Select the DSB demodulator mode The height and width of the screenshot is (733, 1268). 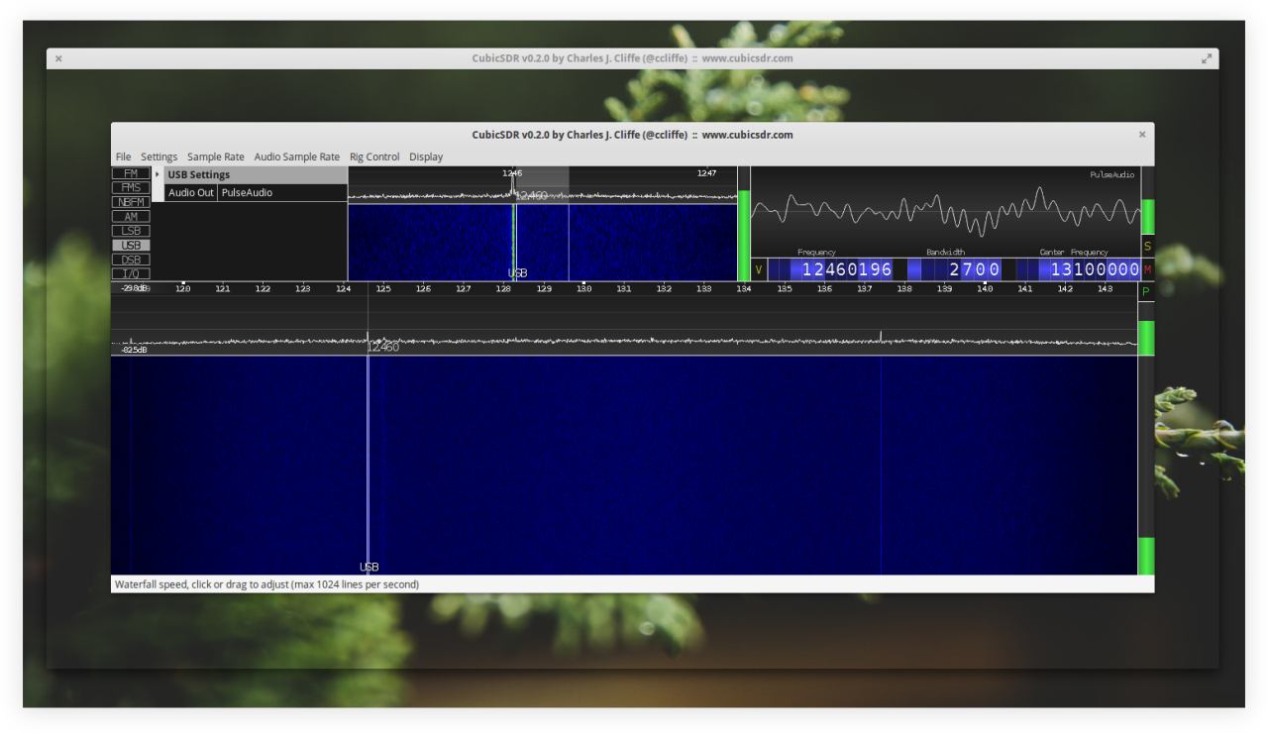(131, 260)
